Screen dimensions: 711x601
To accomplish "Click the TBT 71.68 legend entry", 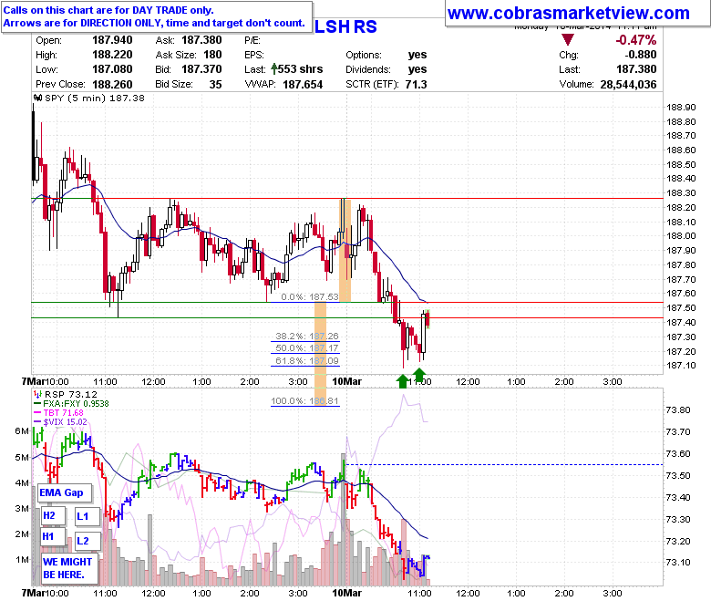I will tap(63, 412).
